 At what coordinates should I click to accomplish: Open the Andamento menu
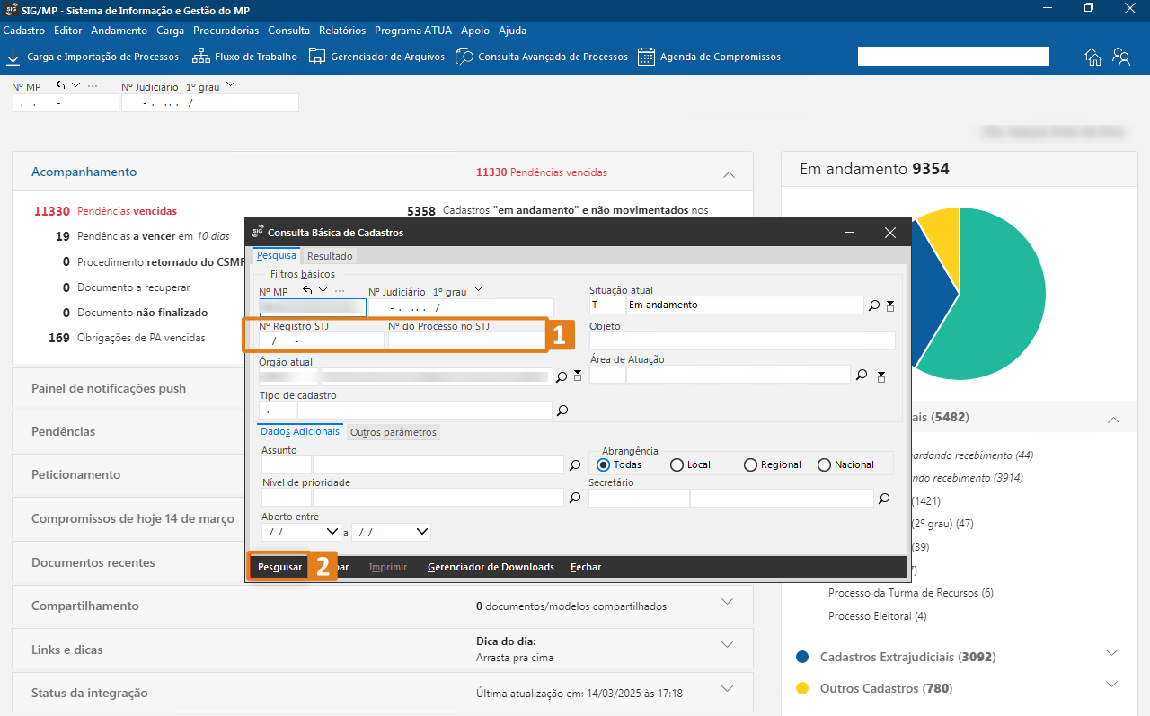coord(119,31)
